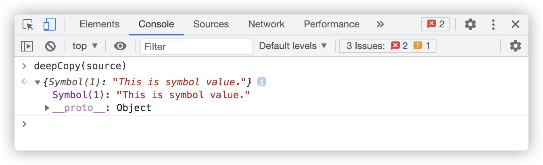Screen dimensions: 543x165
Task: Click the console Filter input field
Action: pos(196,46)
